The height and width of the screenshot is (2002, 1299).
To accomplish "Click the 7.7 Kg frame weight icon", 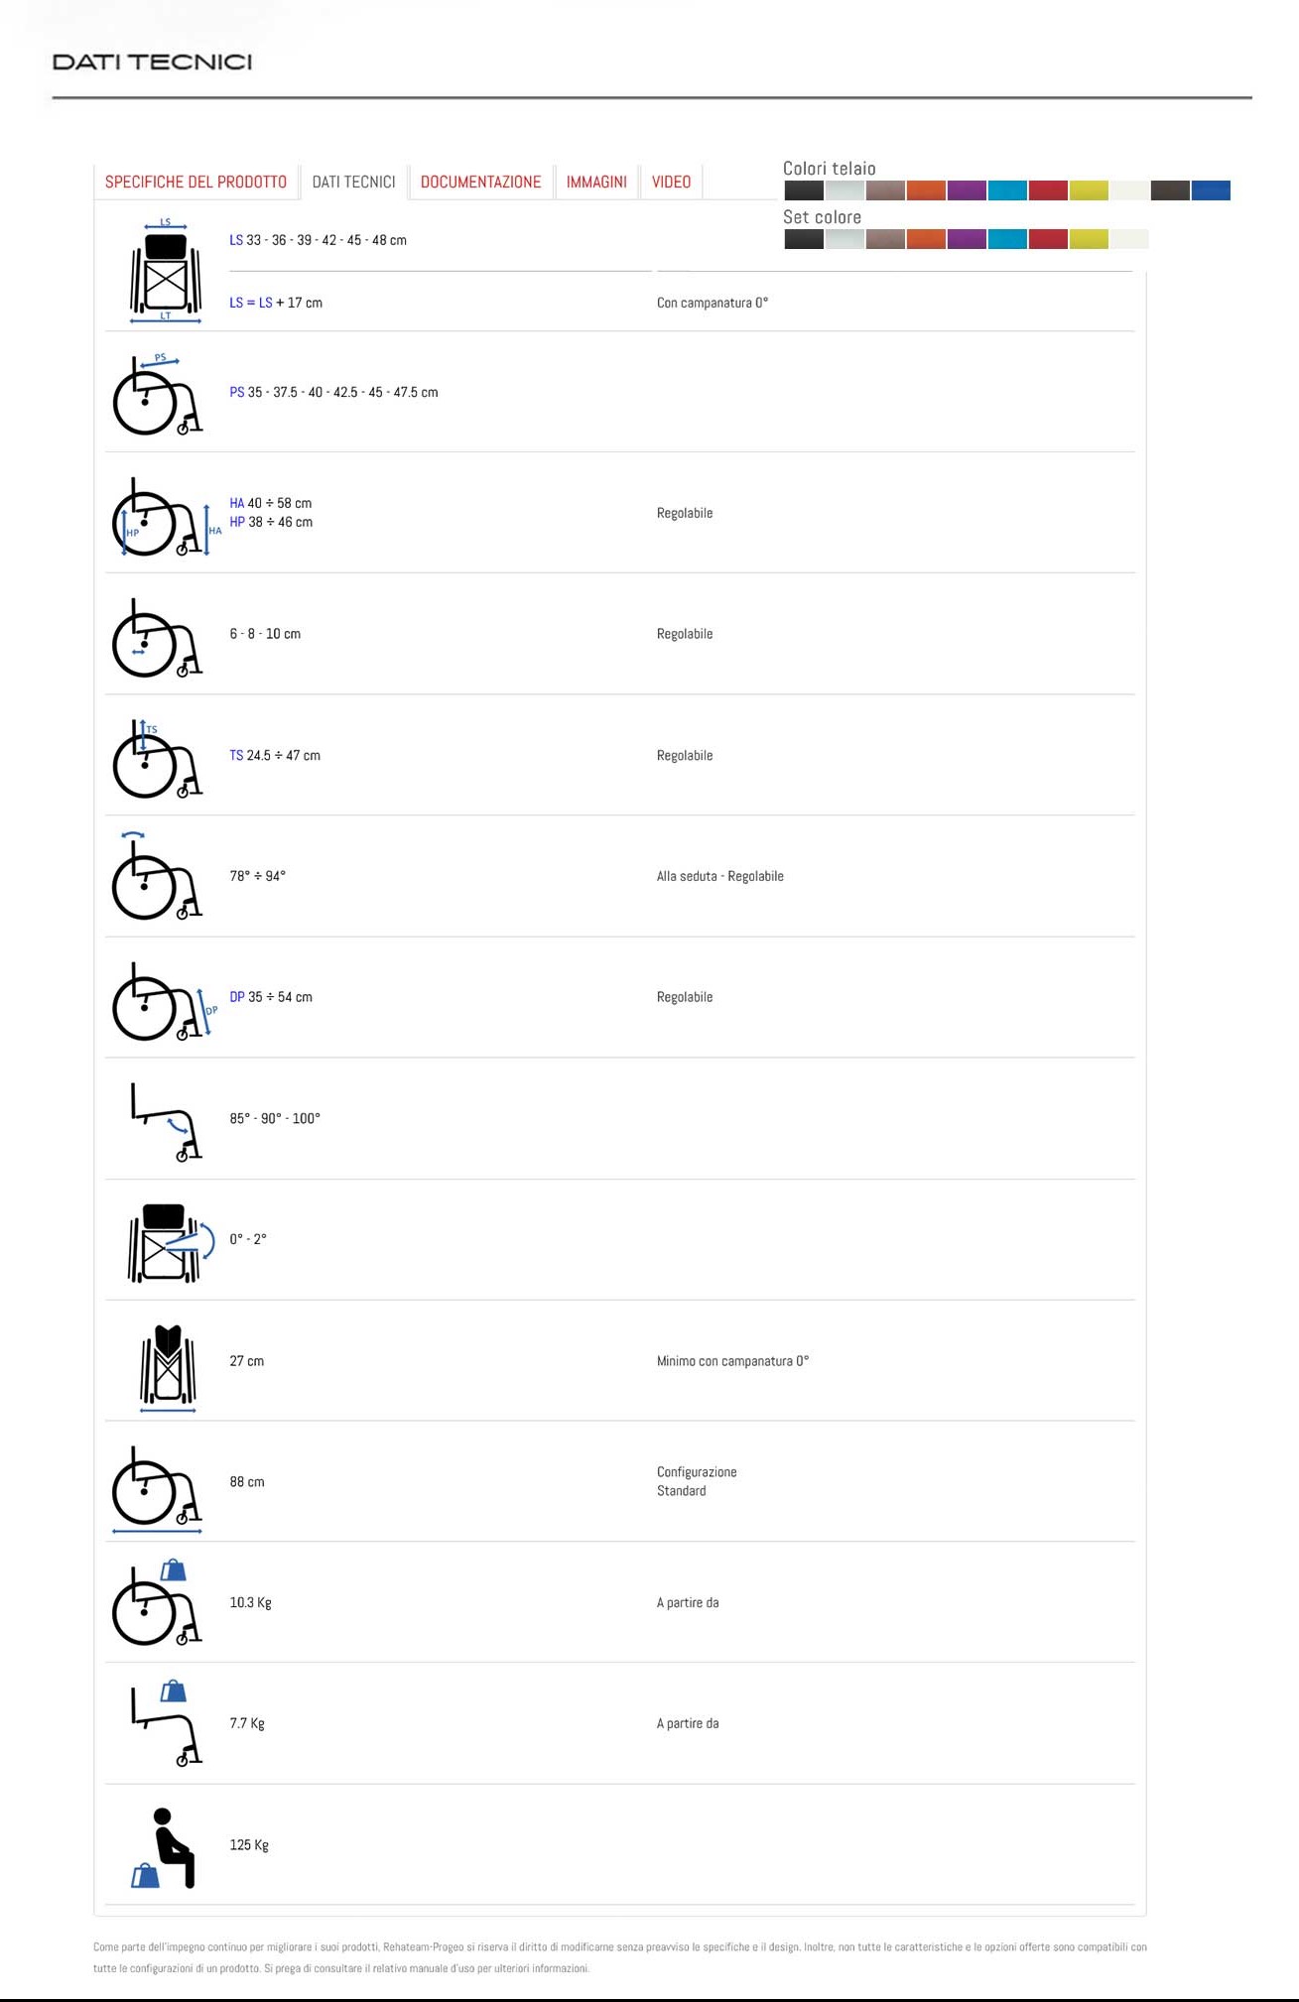I will click(x=166, y=1723).
